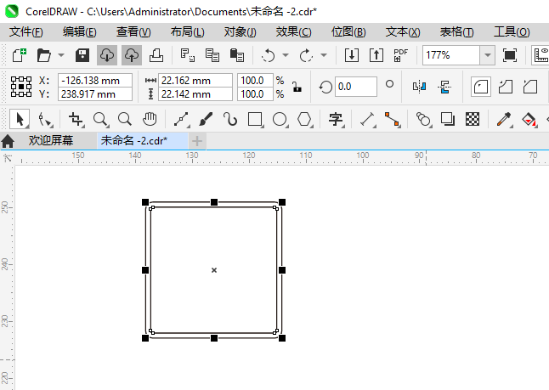
Task: Open the 编辑(E) menu
Action: 80,32
